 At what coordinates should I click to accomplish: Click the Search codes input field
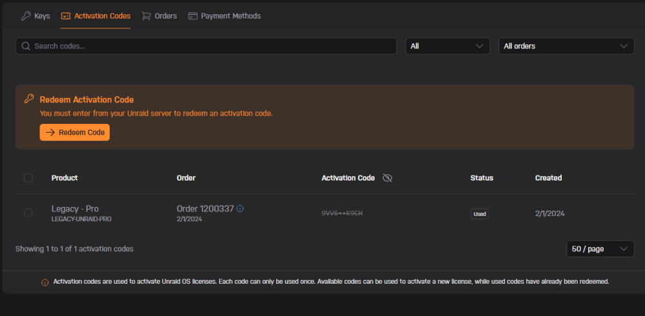tap(206, 46)
